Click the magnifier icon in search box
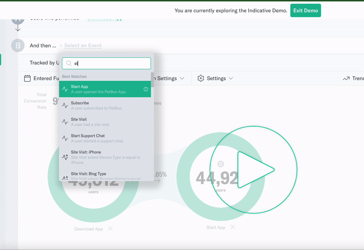Image resolution: width=364 pixels, height=250 pixels. [x=69, y=63]
